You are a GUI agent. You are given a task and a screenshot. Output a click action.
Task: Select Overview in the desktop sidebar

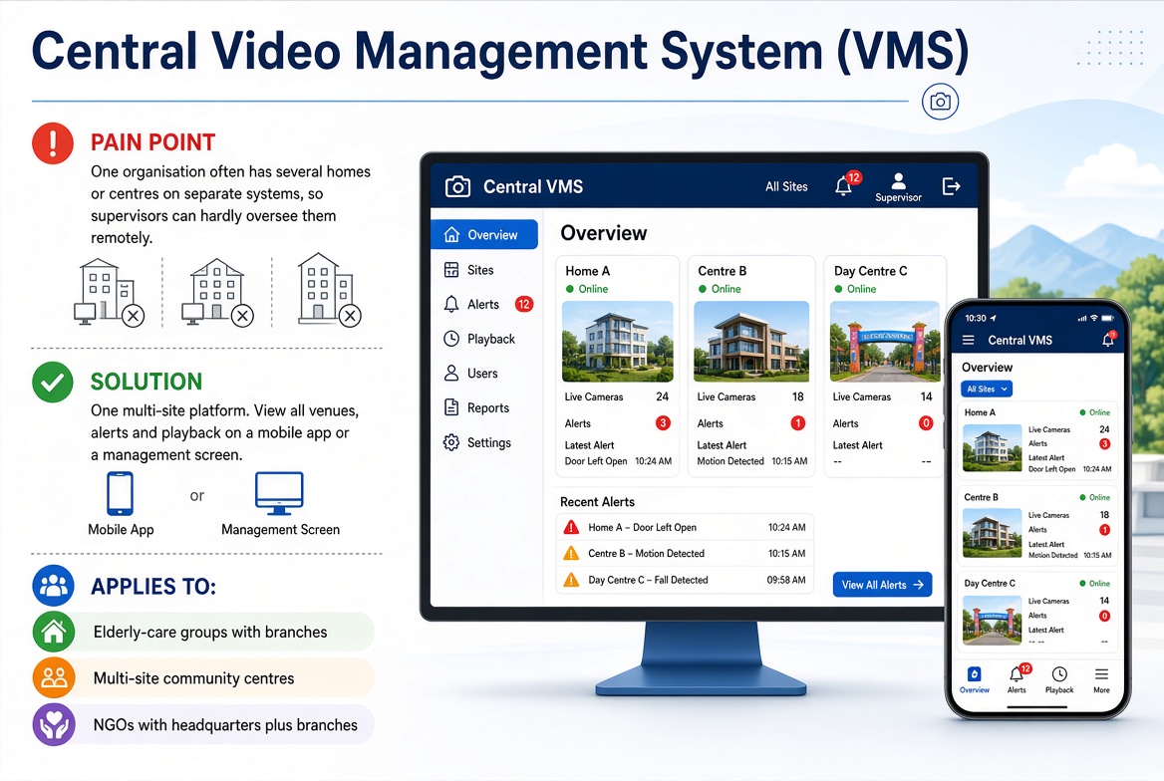tap(484, 234)
